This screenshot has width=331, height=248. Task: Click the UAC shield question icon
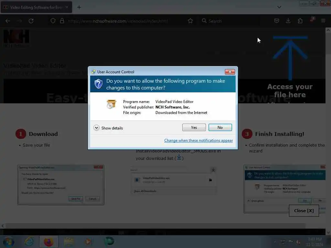tap(98, 84)
